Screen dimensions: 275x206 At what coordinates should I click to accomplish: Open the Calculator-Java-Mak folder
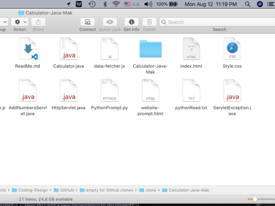[x=150, y=49]
